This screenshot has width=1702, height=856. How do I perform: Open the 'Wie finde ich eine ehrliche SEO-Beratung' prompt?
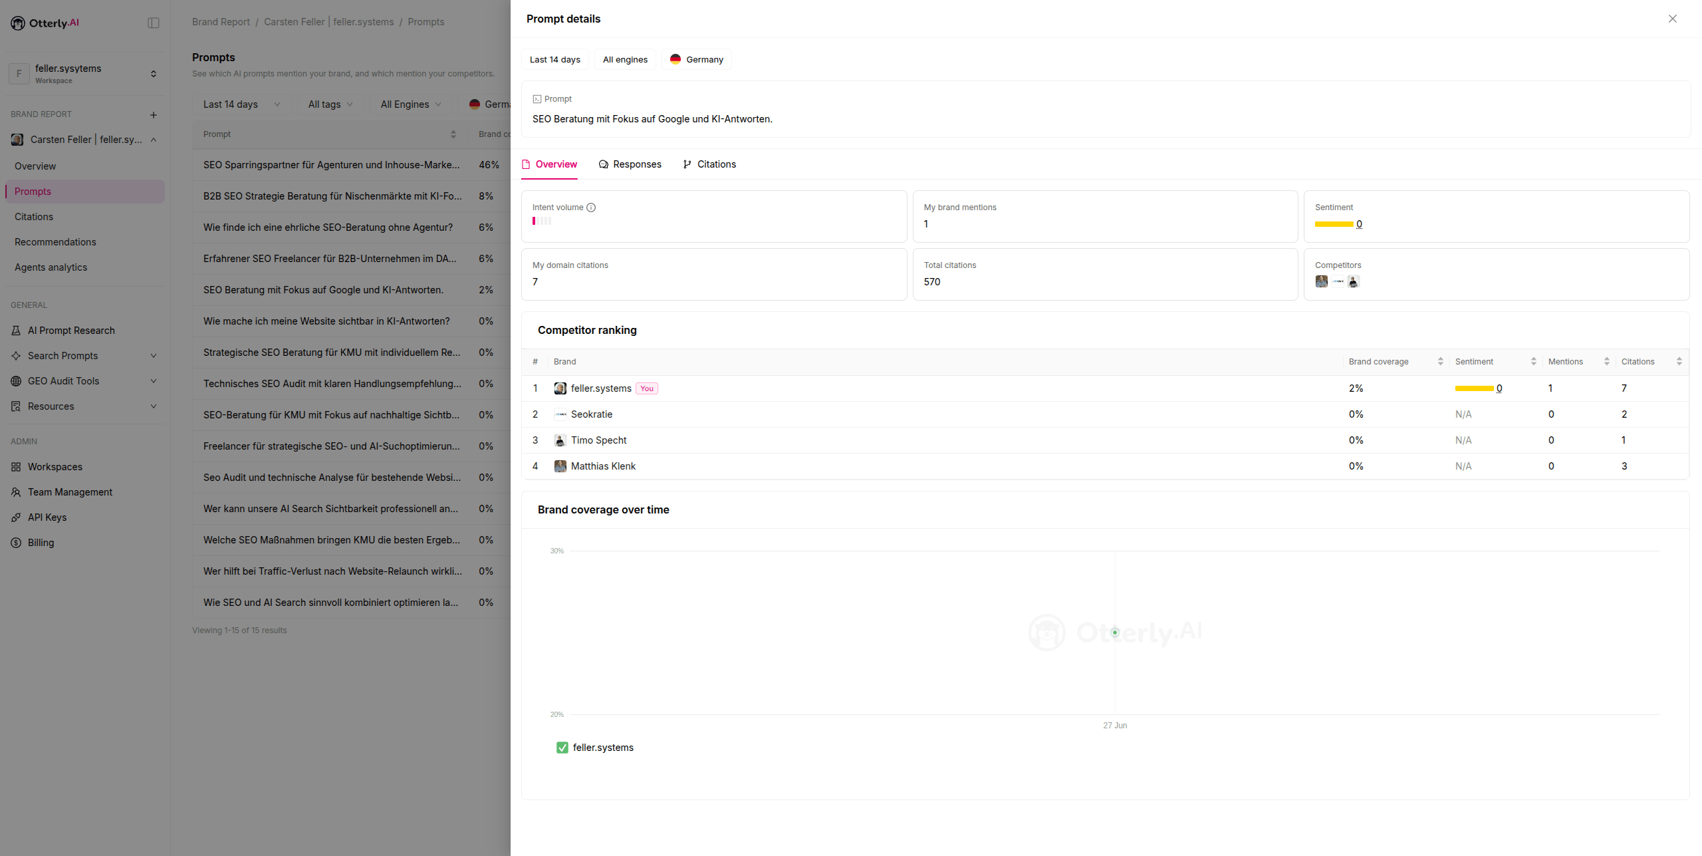(x=351, y=227)
